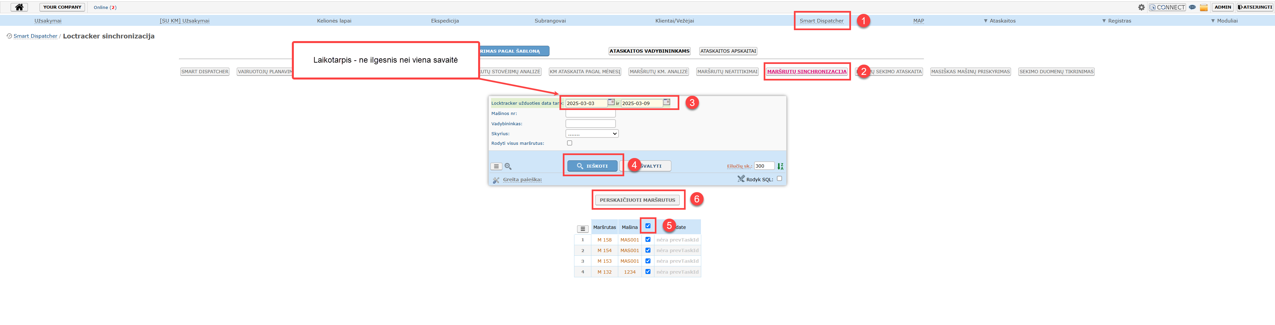Open the search form menu icon
Viewport: 1275px width, 325px height.
pos(496,166)
